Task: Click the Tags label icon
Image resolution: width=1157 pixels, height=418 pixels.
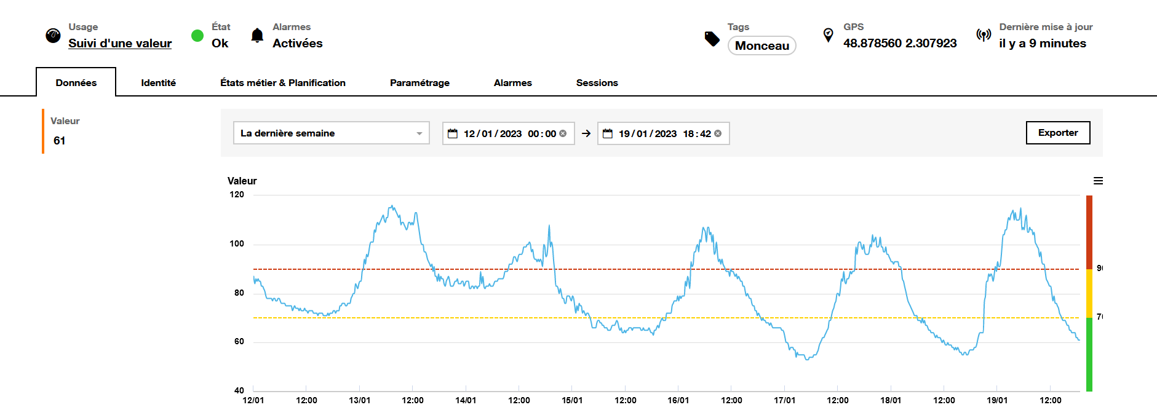Action: [x=712, y=39]
